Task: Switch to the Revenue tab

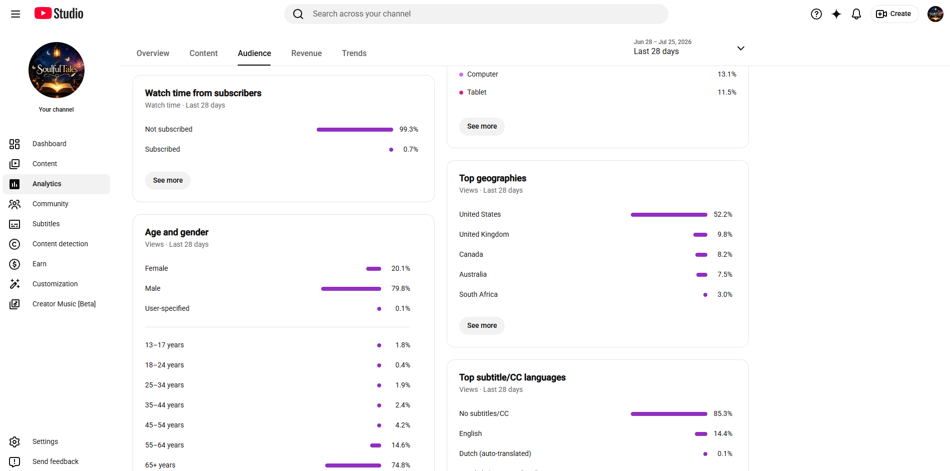Action: (307, 54)
